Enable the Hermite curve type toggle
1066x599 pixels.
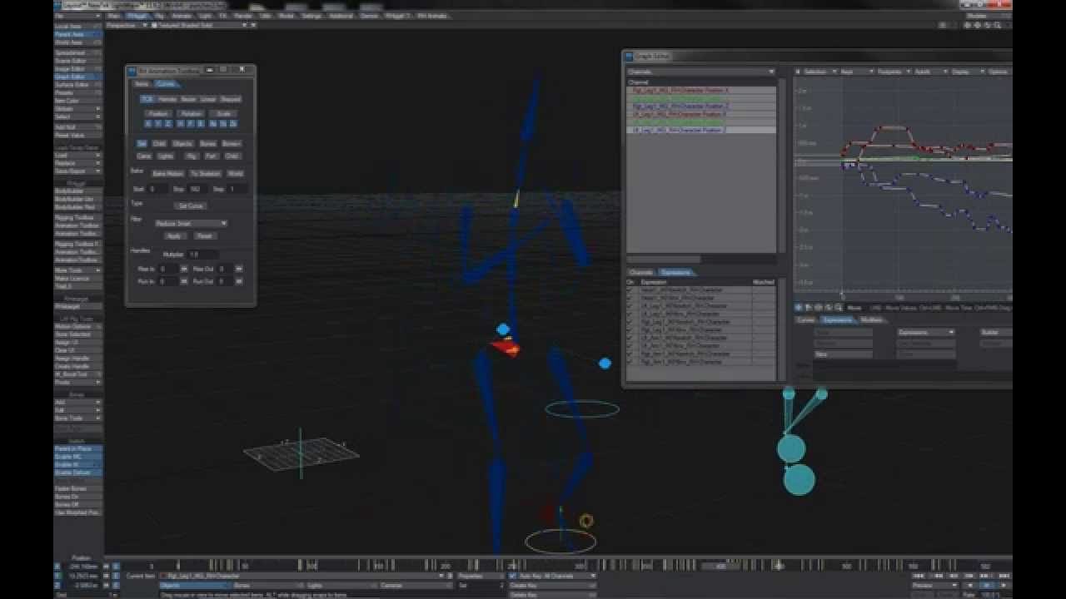coord(167,99)
